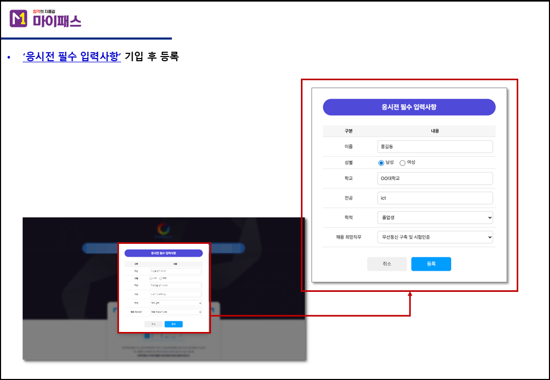Screen dimensions: 550x380
Task: Open the 학적 dropdown showing 졸업생
Action: (x=435, y=217)
